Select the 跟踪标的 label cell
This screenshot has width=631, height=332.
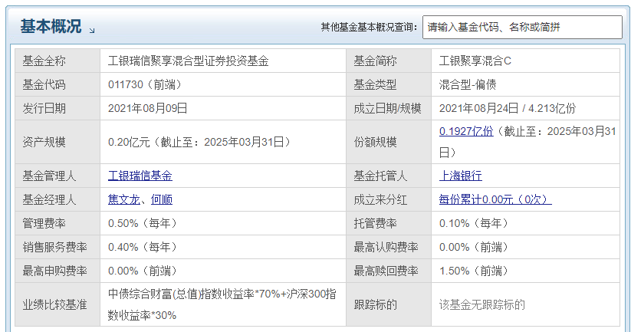coord(389,304)
